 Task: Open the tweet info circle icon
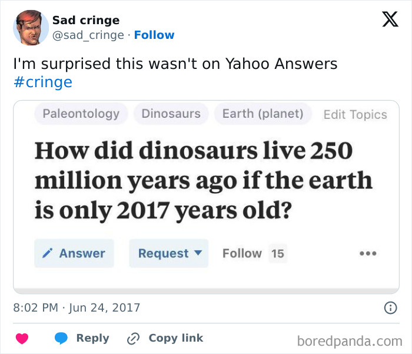(x=390, y=307)
